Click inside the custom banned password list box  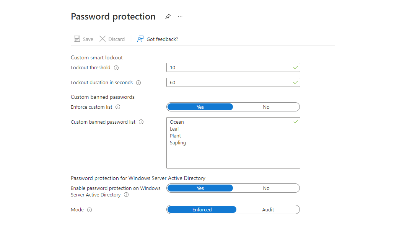click(233, 143)
